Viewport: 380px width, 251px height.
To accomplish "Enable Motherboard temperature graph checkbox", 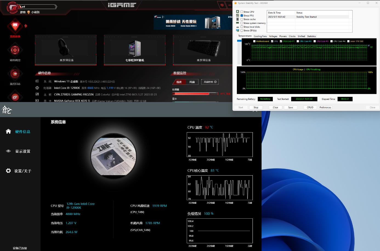I will 254,41.
